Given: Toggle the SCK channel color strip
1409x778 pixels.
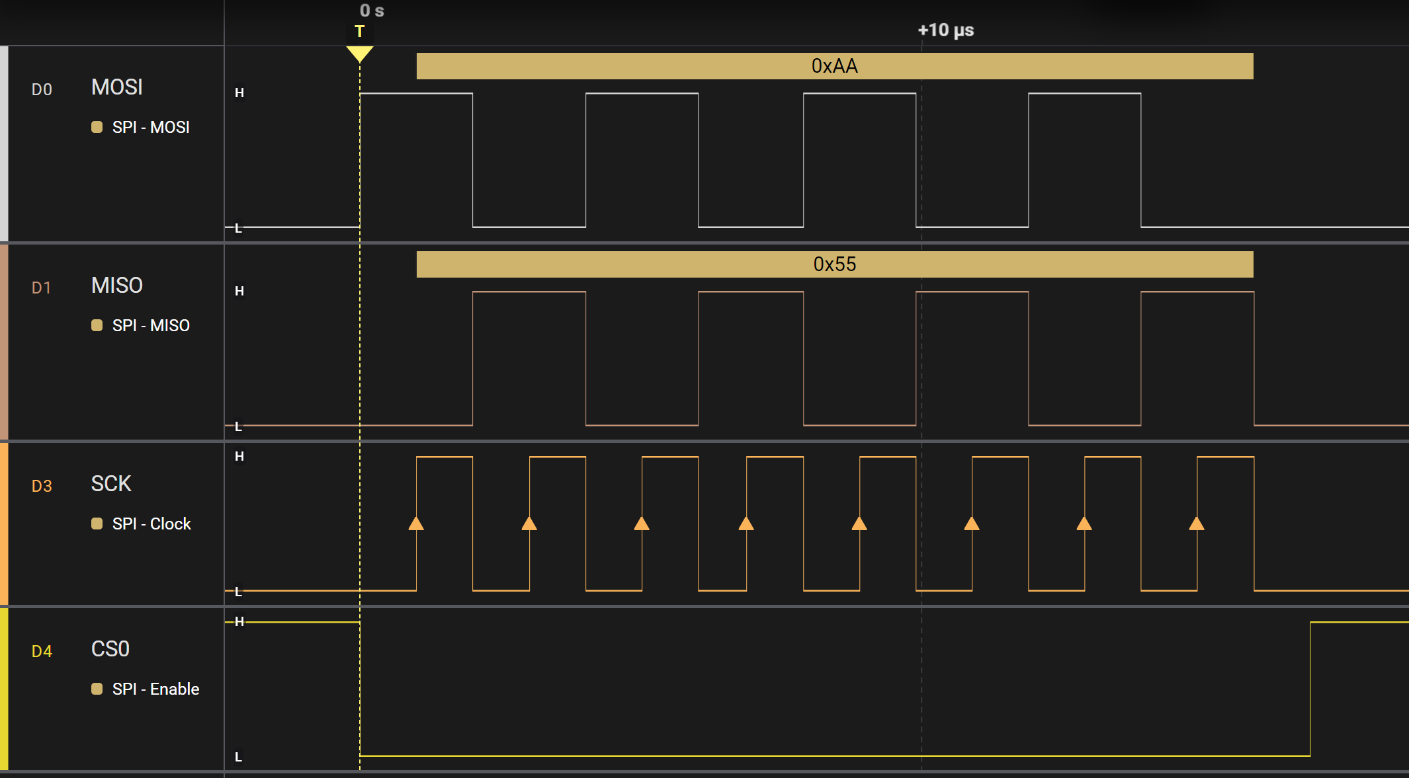Looking at the screenshot, I should coord(3,522).
